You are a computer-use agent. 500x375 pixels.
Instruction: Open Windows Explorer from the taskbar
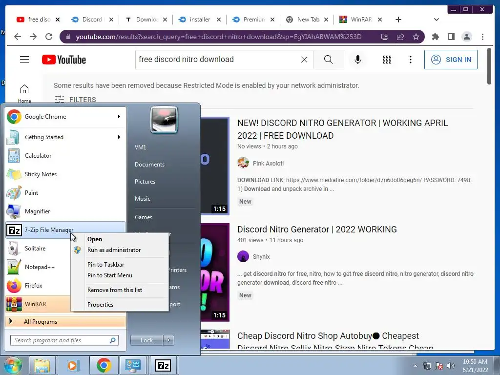[42, 365]
